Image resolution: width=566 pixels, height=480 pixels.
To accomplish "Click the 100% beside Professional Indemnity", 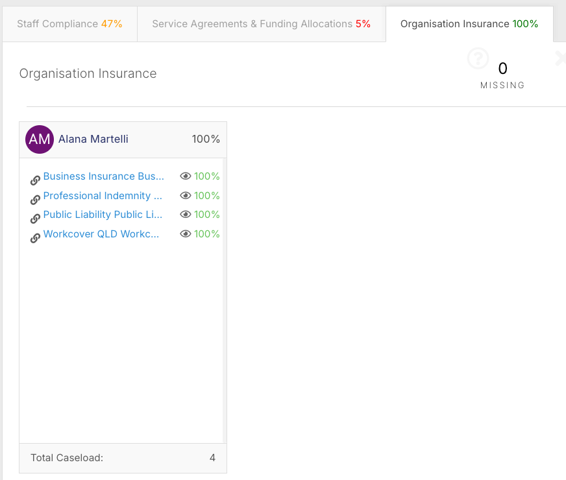I will point(207,196).
